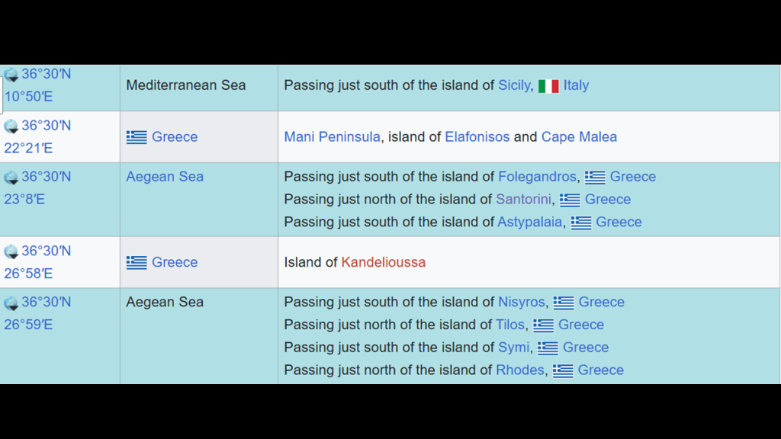Click the globe icon beside 26°58′E coordinate
This screenshot has width=781, height=439.
pyautogui.click(x=11, y=252)
